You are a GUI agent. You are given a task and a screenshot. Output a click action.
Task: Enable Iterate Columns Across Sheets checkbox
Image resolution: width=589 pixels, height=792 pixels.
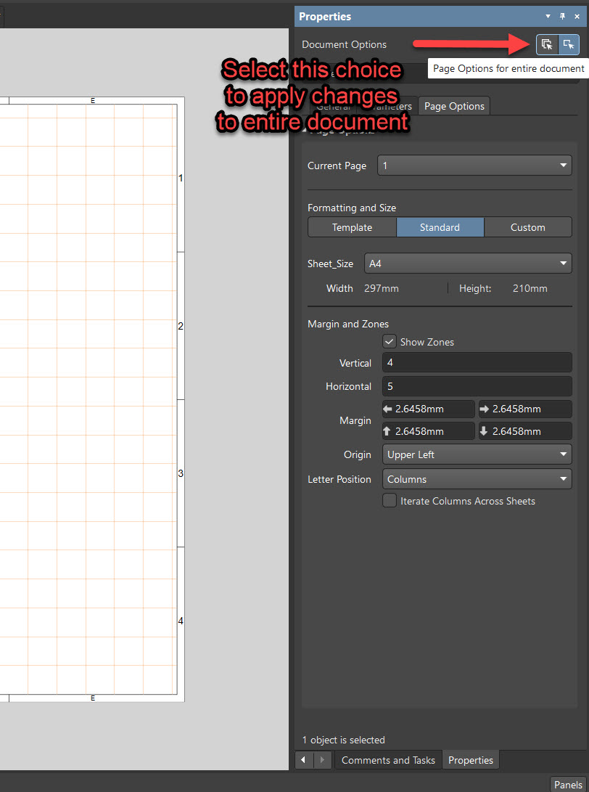[x=390, y=501]
